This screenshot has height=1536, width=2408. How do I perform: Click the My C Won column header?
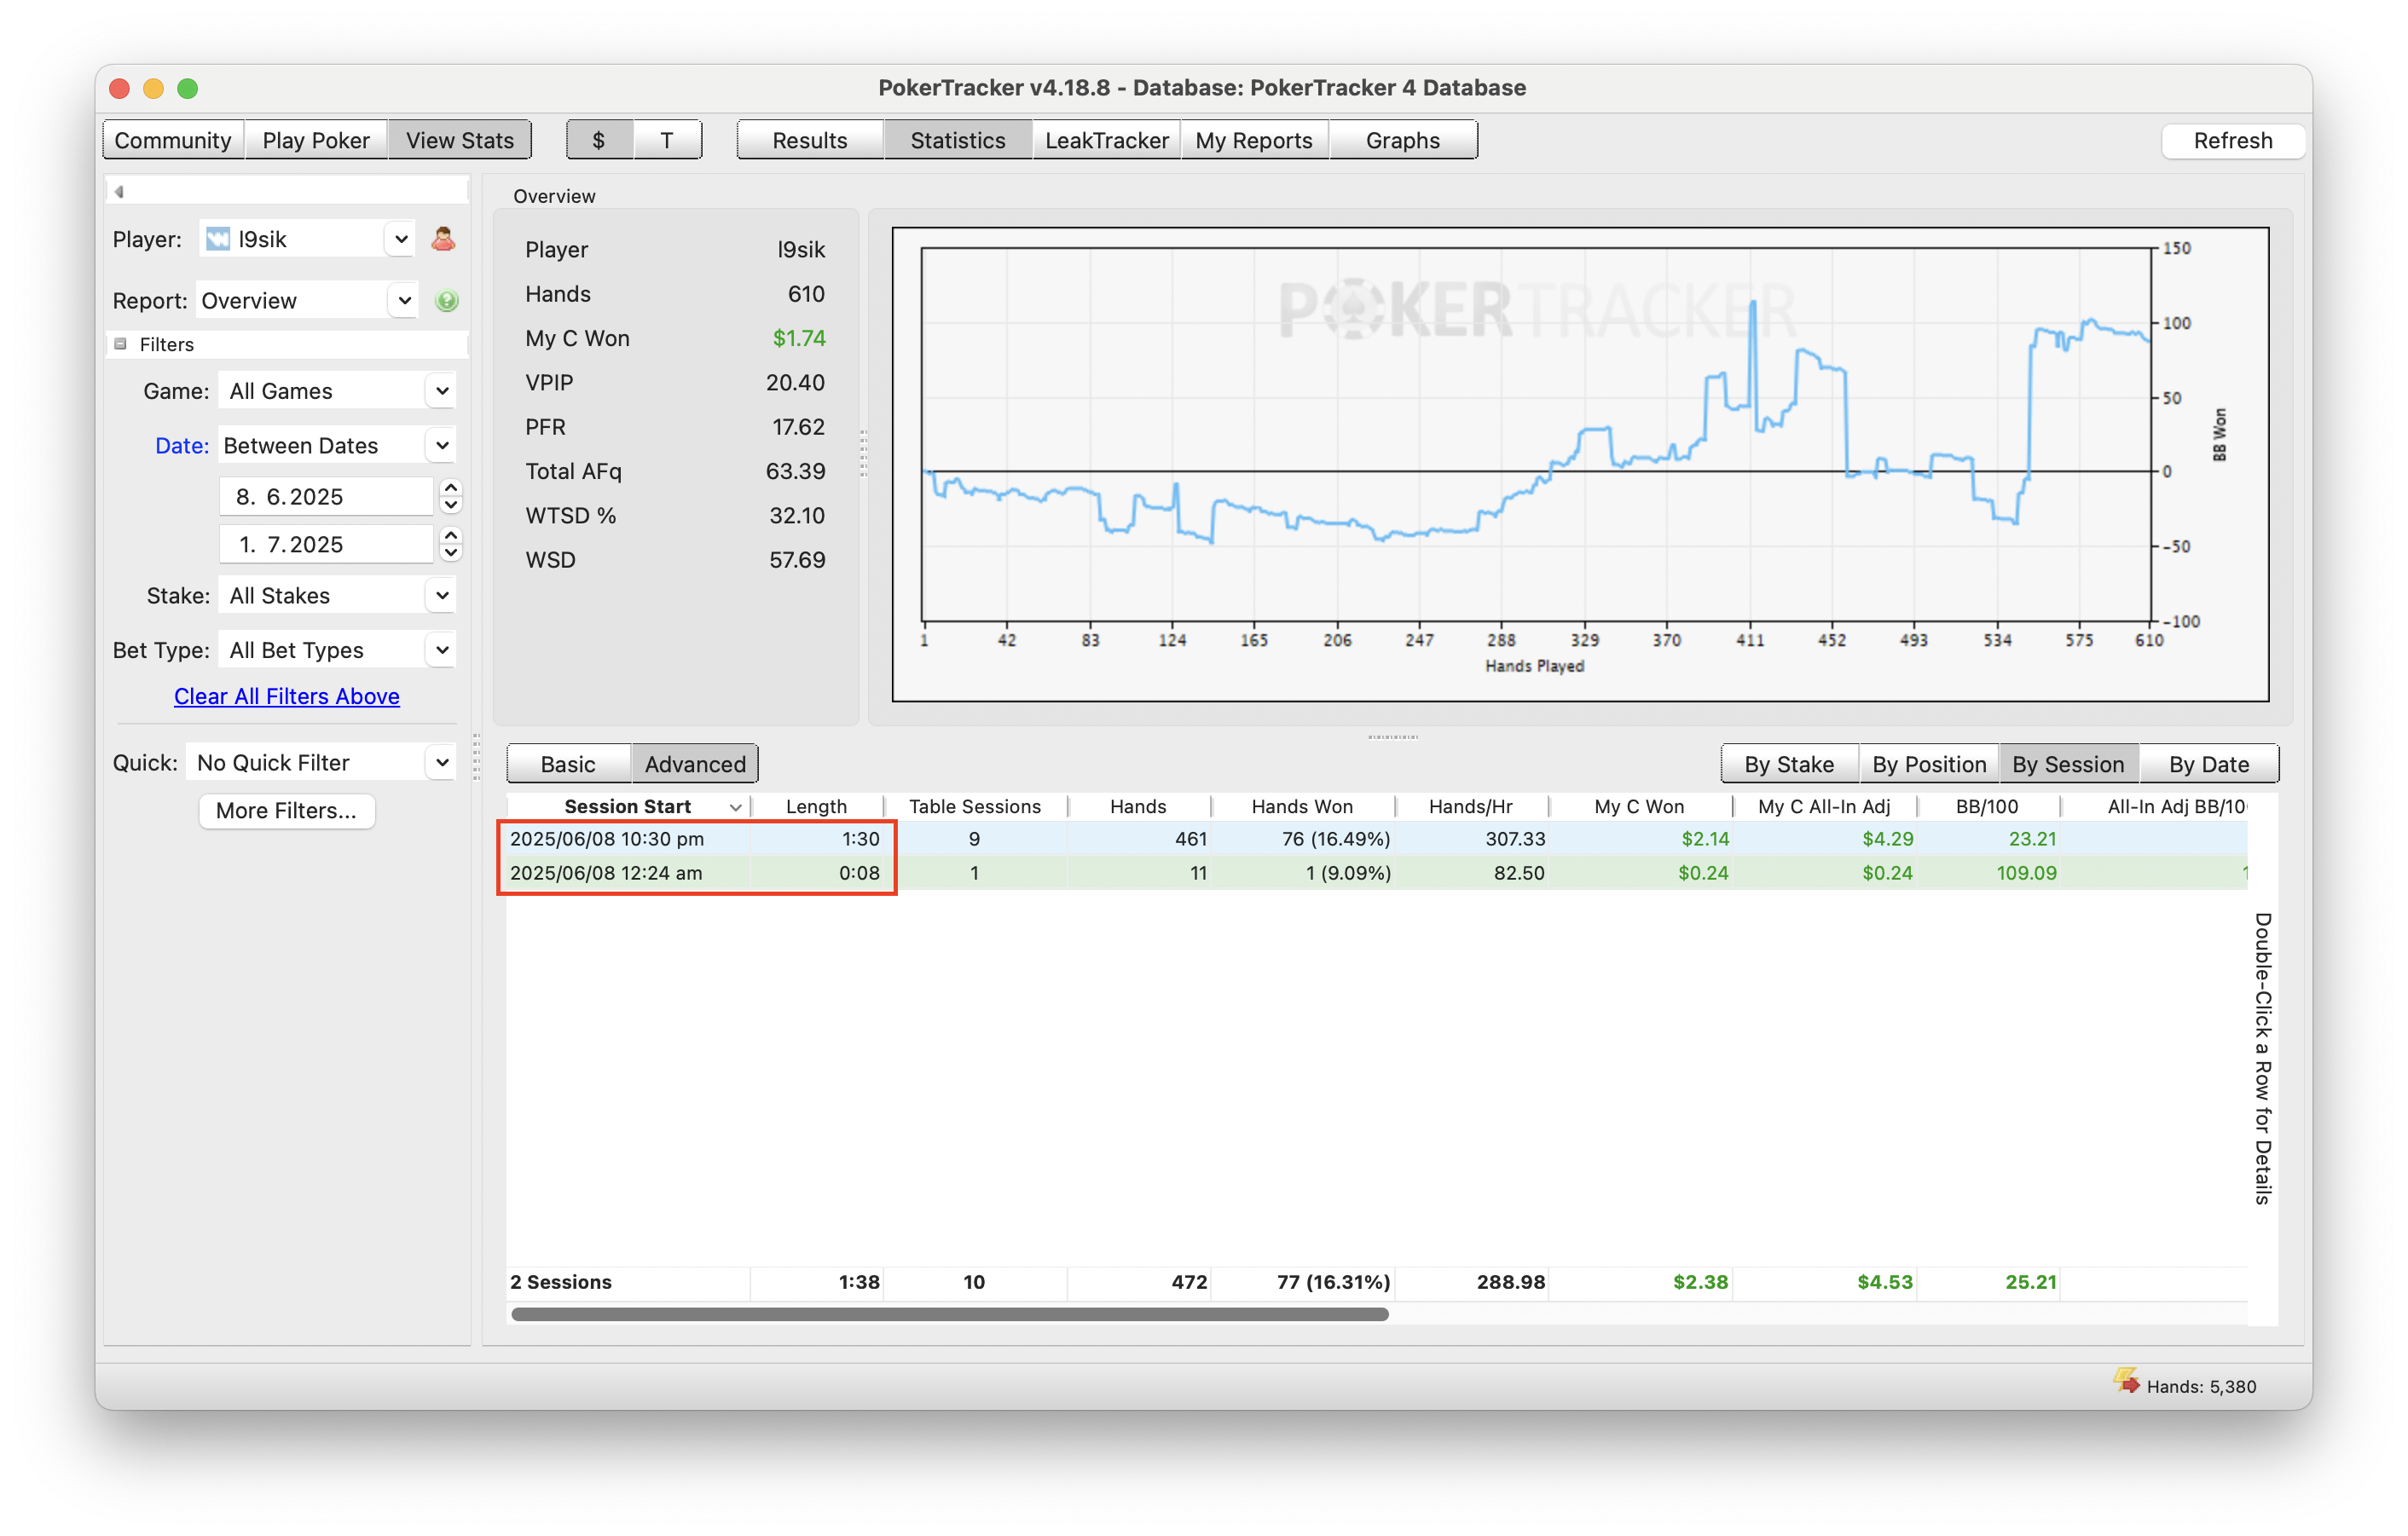[x=1639, y=807]
